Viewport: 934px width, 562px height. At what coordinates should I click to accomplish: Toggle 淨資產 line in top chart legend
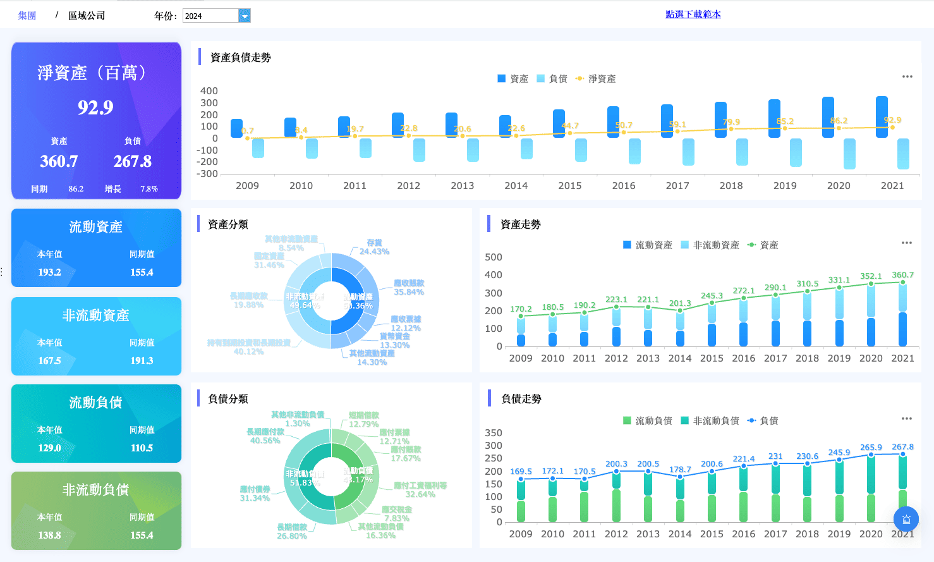[x=595, y=79]
